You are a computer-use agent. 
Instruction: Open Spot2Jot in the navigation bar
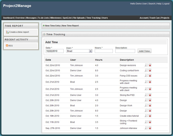pos(67,18)
